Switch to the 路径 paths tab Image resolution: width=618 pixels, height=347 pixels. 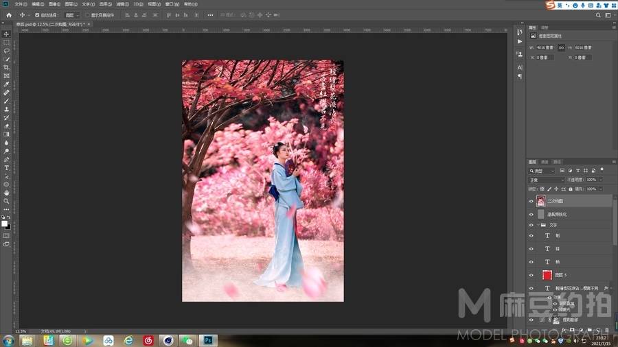(557, 162)
